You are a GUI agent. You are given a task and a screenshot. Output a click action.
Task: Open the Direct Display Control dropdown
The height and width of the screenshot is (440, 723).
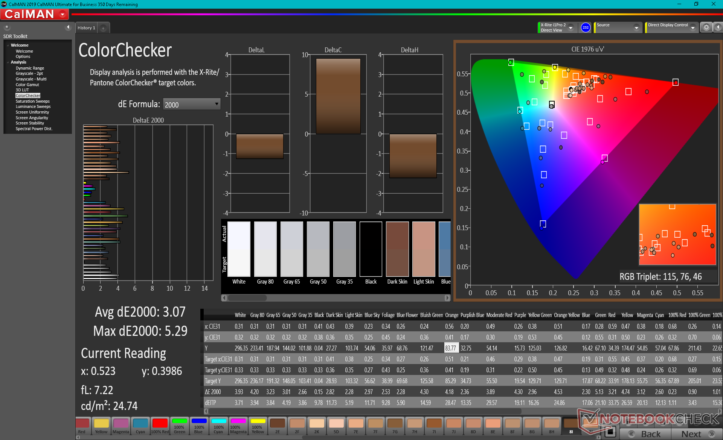coord(692,27)
